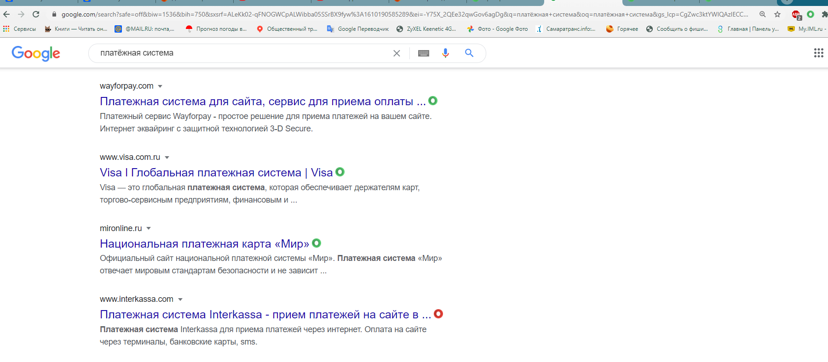Check green rating icon beside Мир result
828x362 pixels.
coord(316,243)
